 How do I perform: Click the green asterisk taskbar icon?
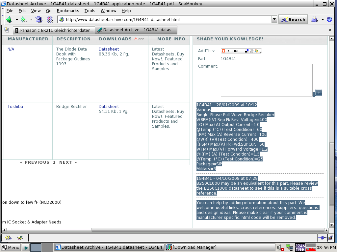click(26, 248)
